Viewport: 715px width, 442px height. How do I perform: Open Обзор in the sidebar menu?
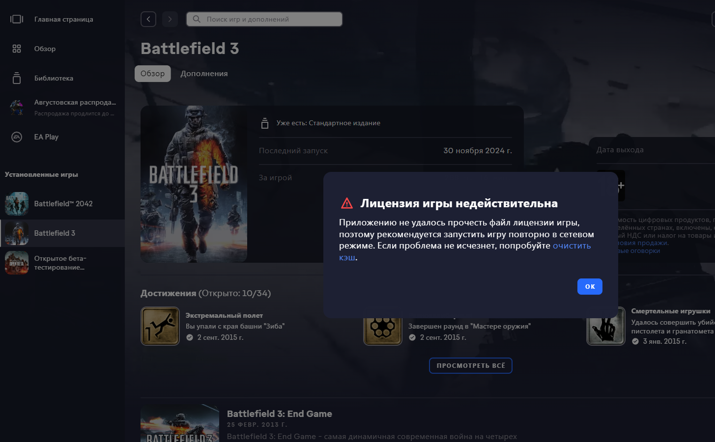point(45,49)
